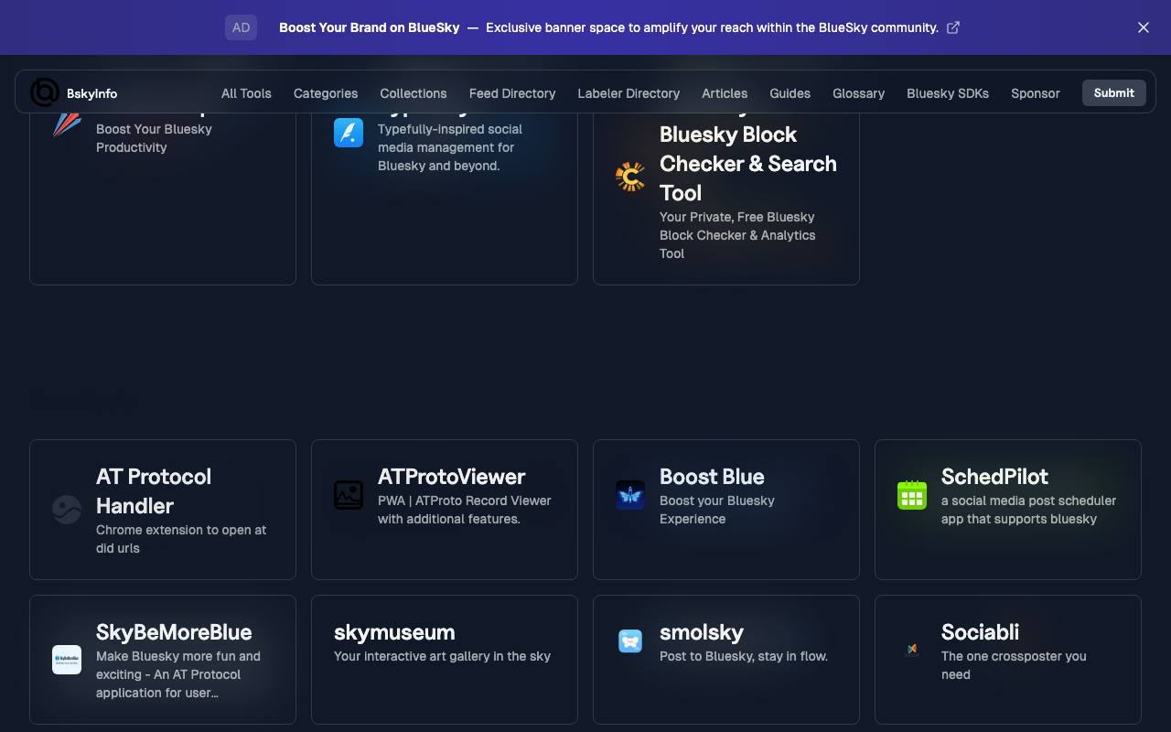Image resolution: width=1171 pixels, height=732 pixels.
Task: Open the skymuseum tool title
Action: 394,632
